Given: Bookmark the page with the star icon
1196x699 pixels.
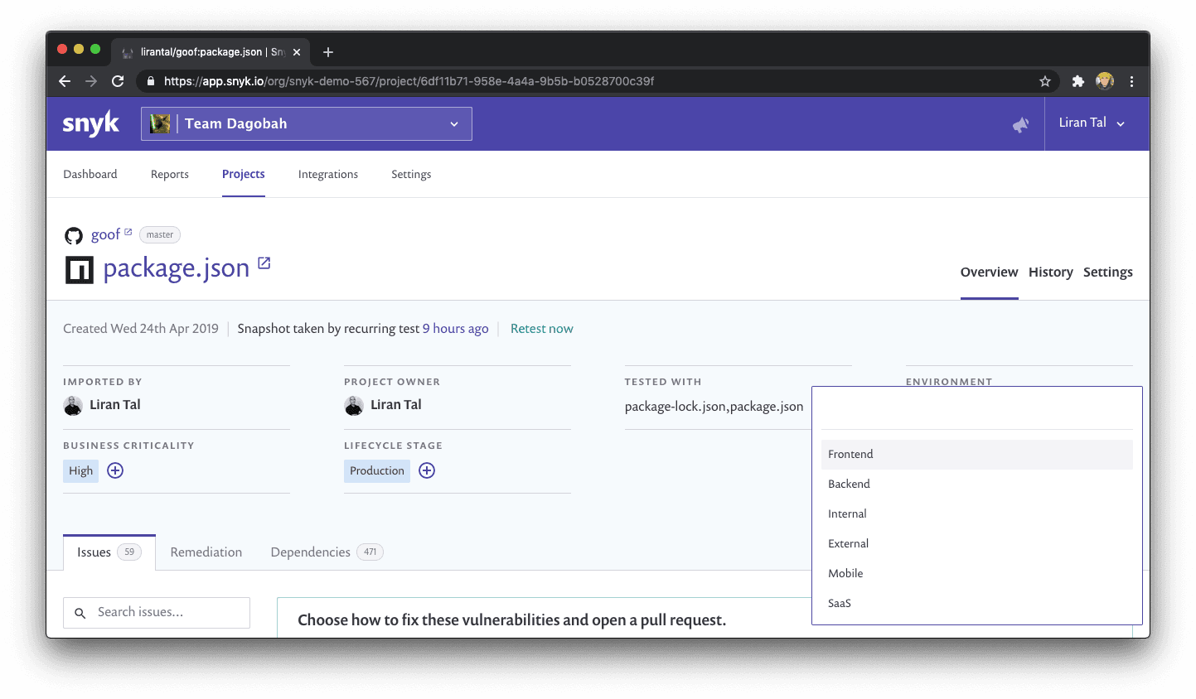Looking at the screenshot, I should click(x=1045, y=81).
